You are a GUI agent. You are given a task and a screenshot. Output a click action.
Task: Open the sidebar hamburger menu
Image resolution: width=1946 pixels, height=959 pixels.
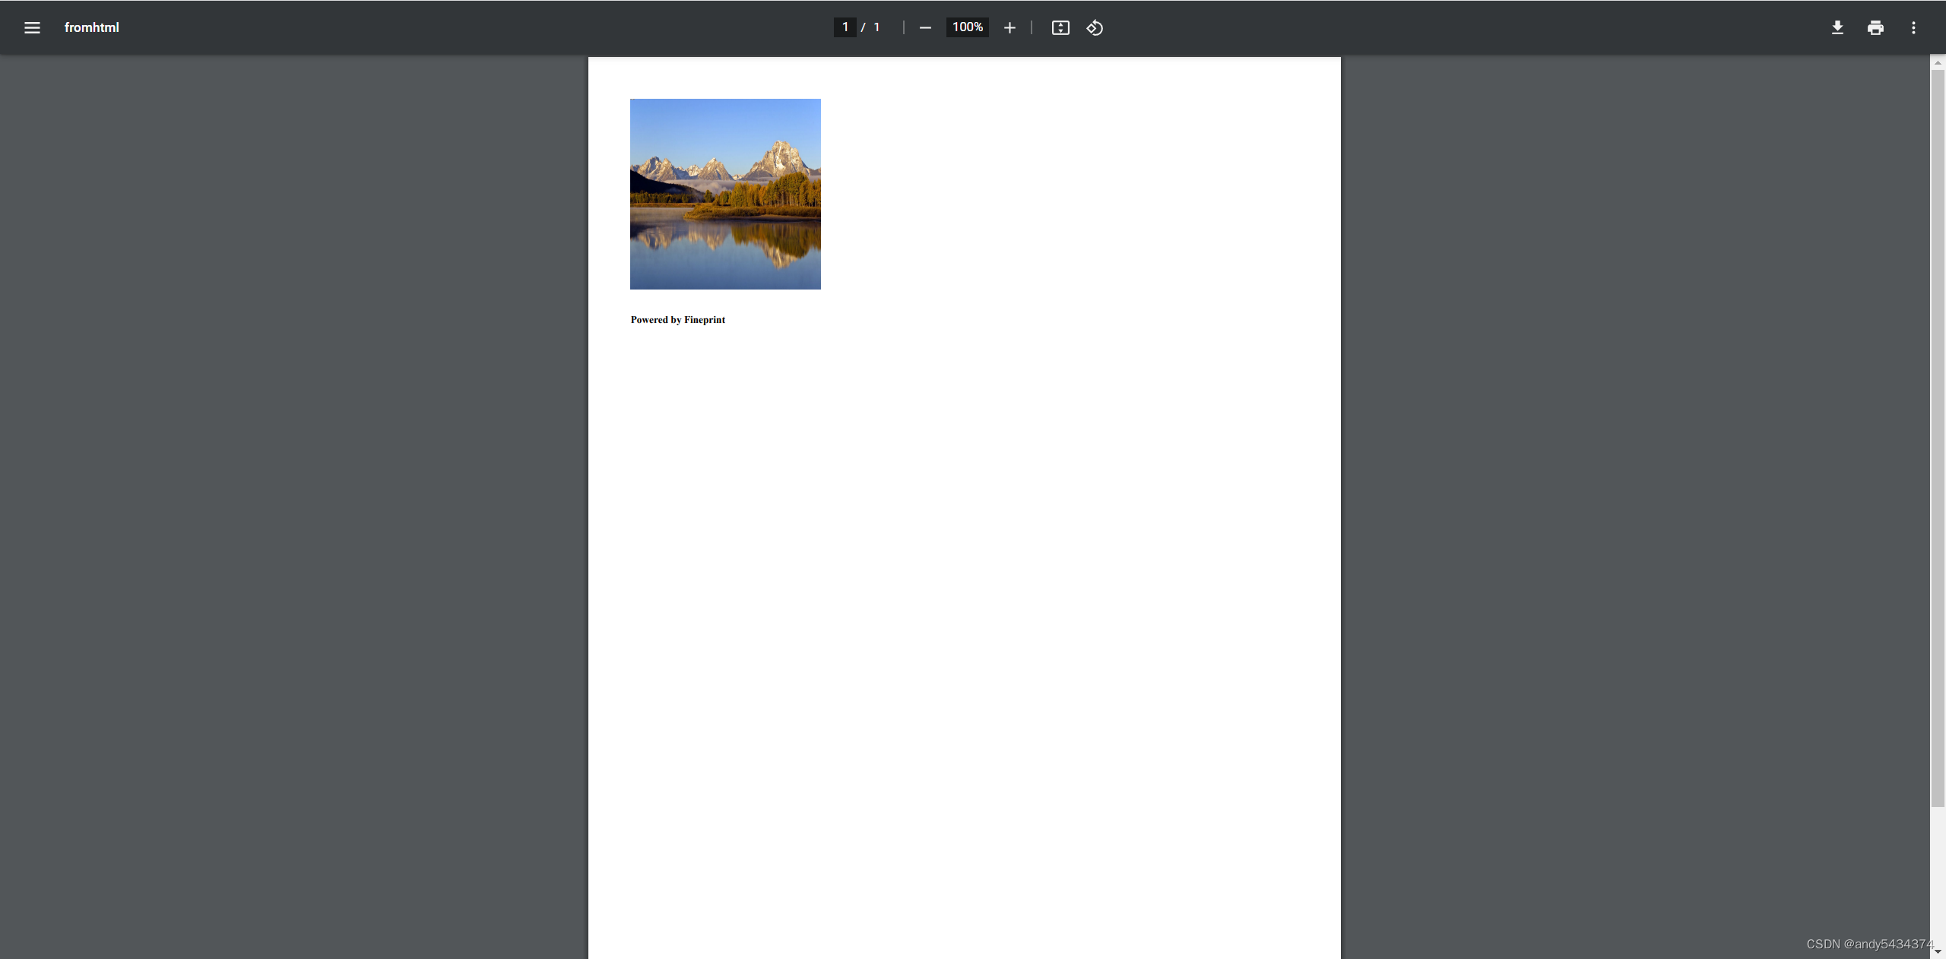tap(32, 27)
